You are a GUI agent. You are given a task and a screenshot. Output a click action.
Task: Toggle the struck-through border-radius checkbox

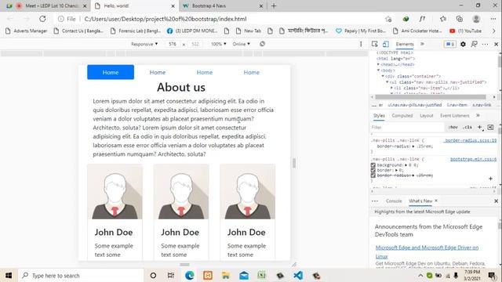pyautogui.click(x=373, y=175)
